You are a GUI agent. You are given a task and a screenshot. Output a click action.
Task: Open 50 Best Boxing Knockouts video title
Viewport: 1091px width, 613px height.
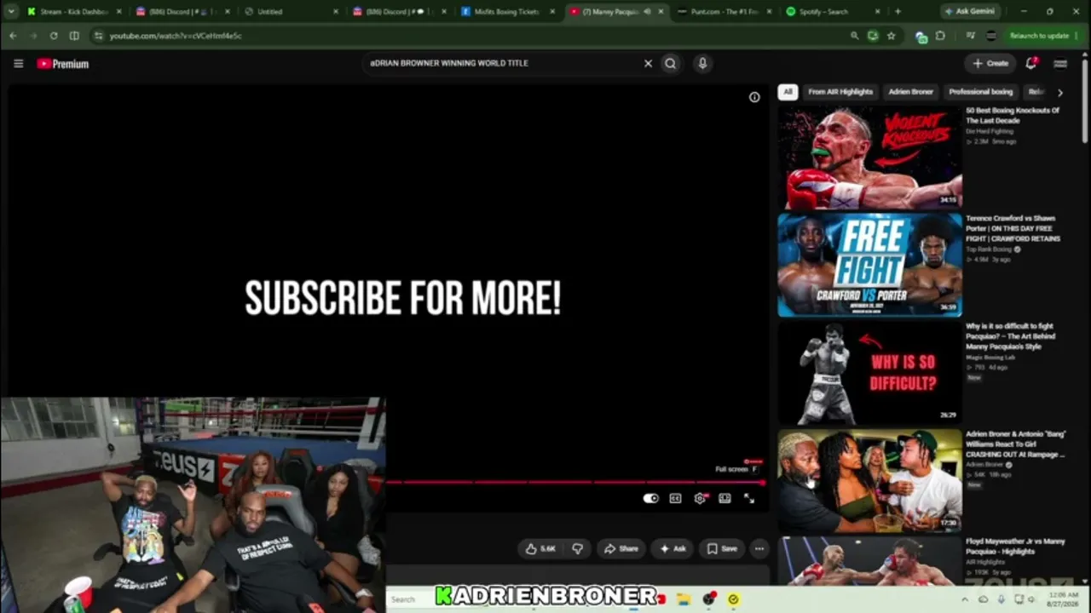pyautogui.click(x=1013, y=116)
